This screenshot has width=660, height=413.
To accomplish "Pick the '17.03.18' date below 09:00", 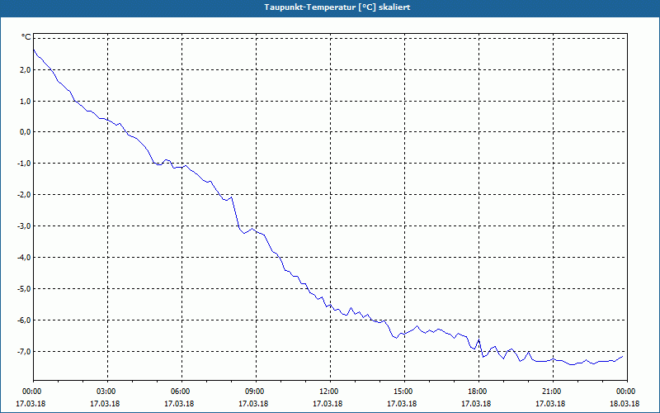I will click(253, 403).
